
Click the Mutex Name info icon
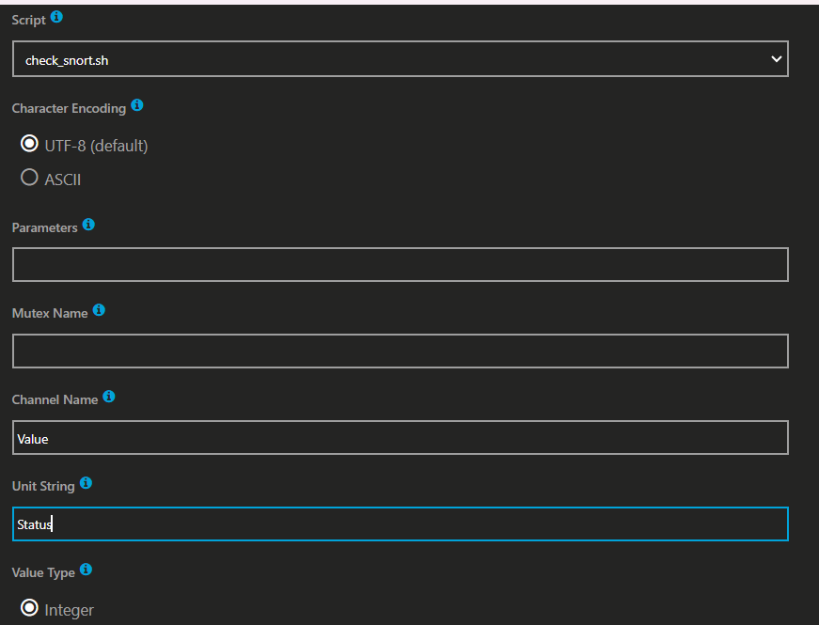pos(99,311)
